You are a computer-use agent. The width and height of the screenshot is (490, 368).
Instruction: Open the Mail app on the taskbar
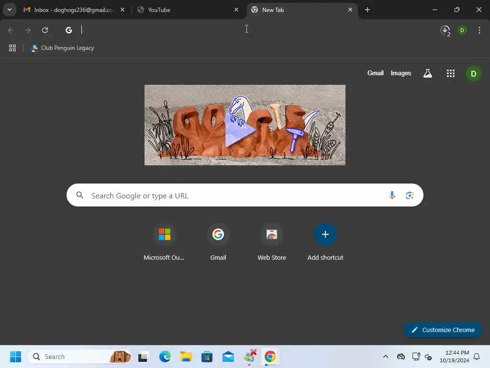point(228,356)
